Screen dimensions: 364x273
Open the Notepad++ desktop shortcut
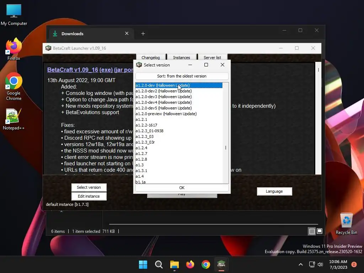14,119
